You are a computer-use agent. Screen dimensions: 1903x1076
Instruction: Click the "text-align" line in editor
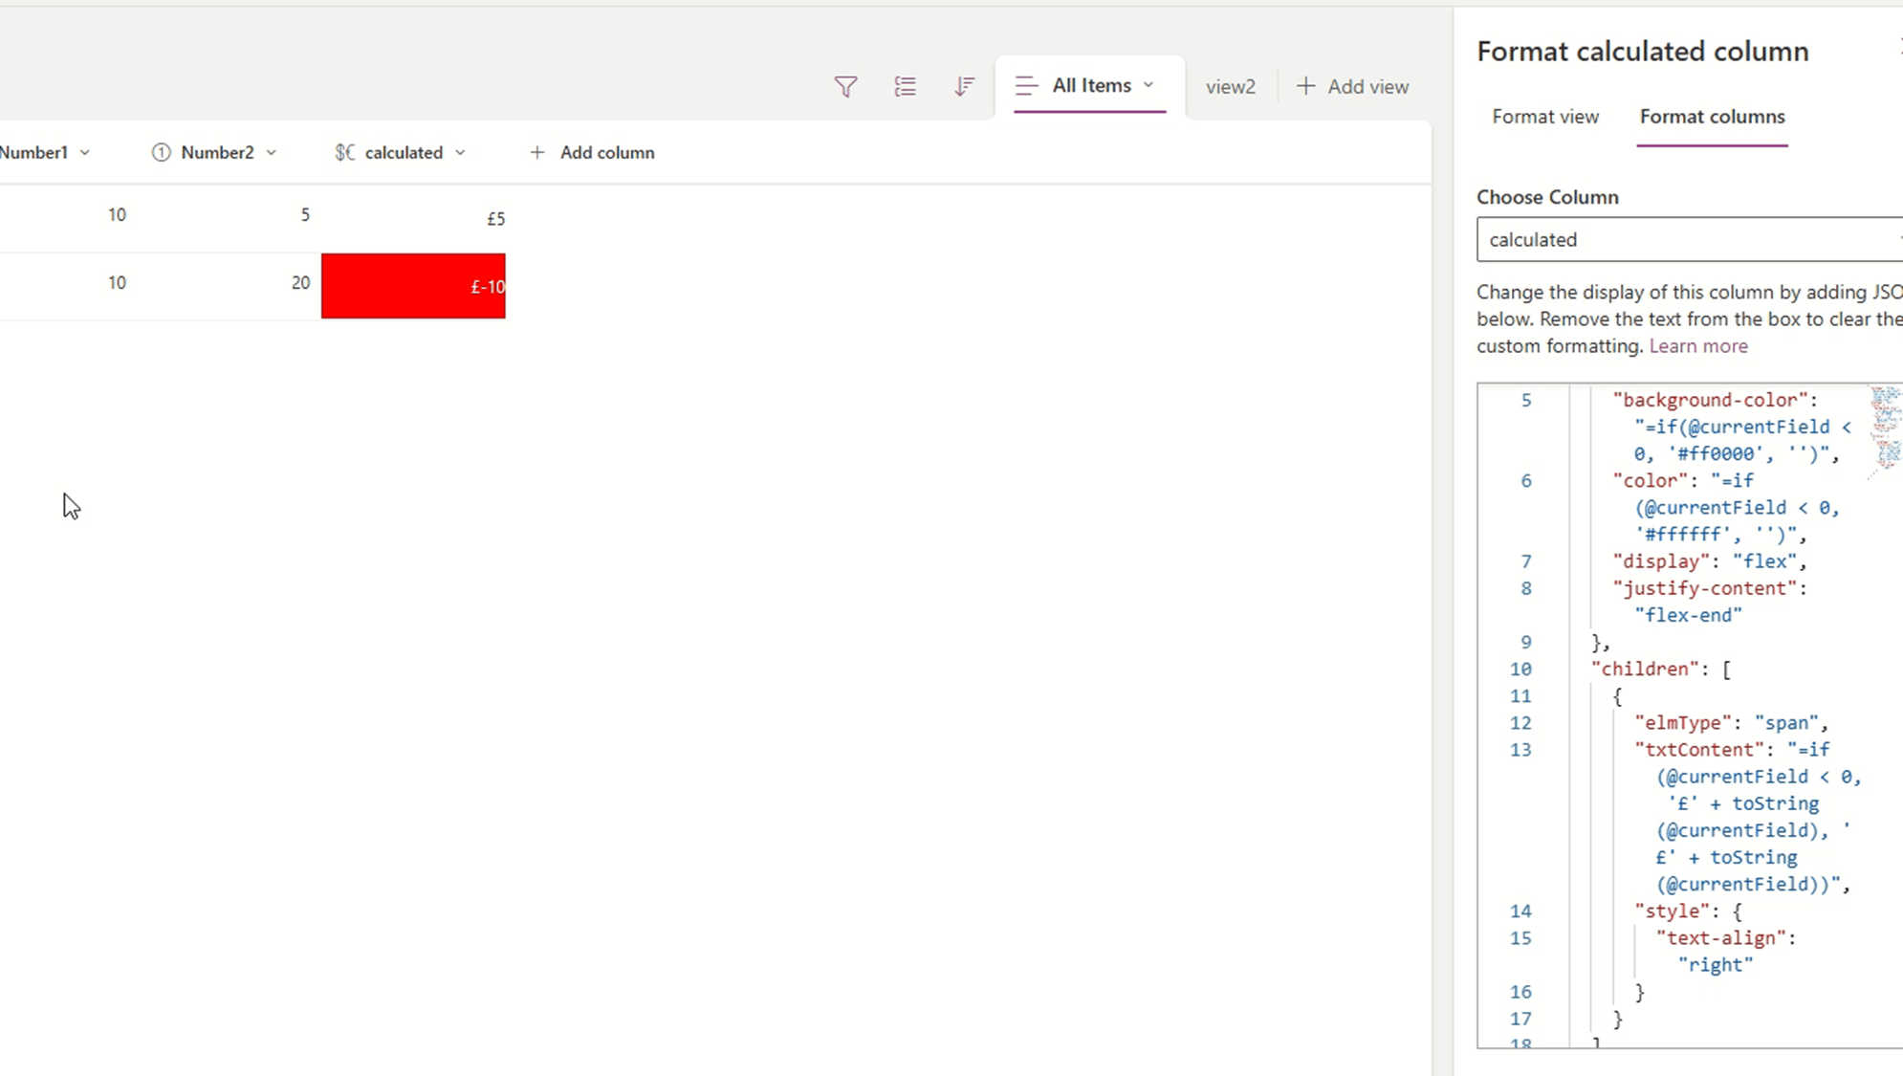1726,938
